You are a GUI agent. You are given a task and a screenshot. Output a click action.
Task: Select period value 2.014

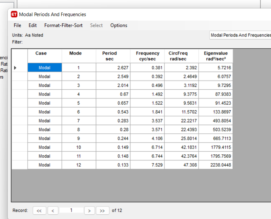113,85
